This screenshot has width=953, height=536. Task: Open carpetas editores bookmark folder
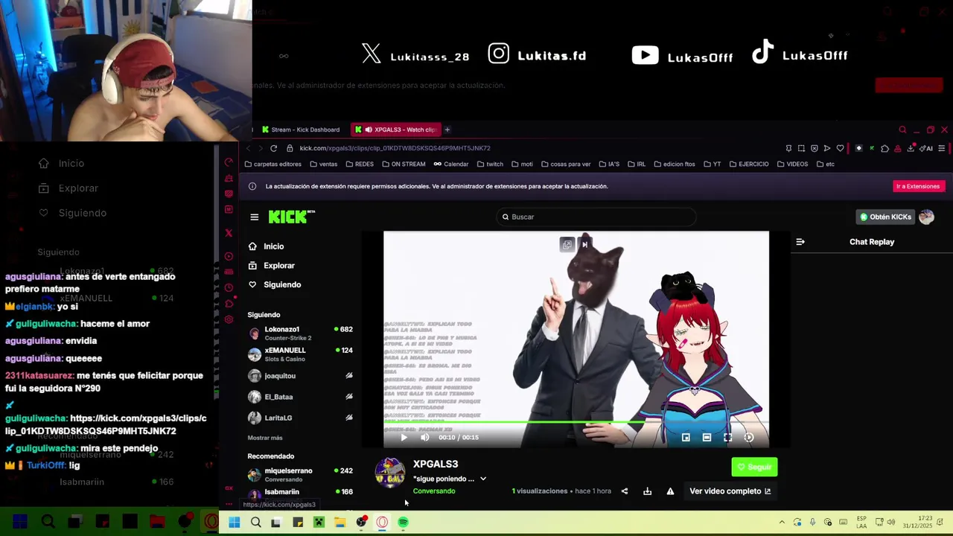[x=273, y=164]
